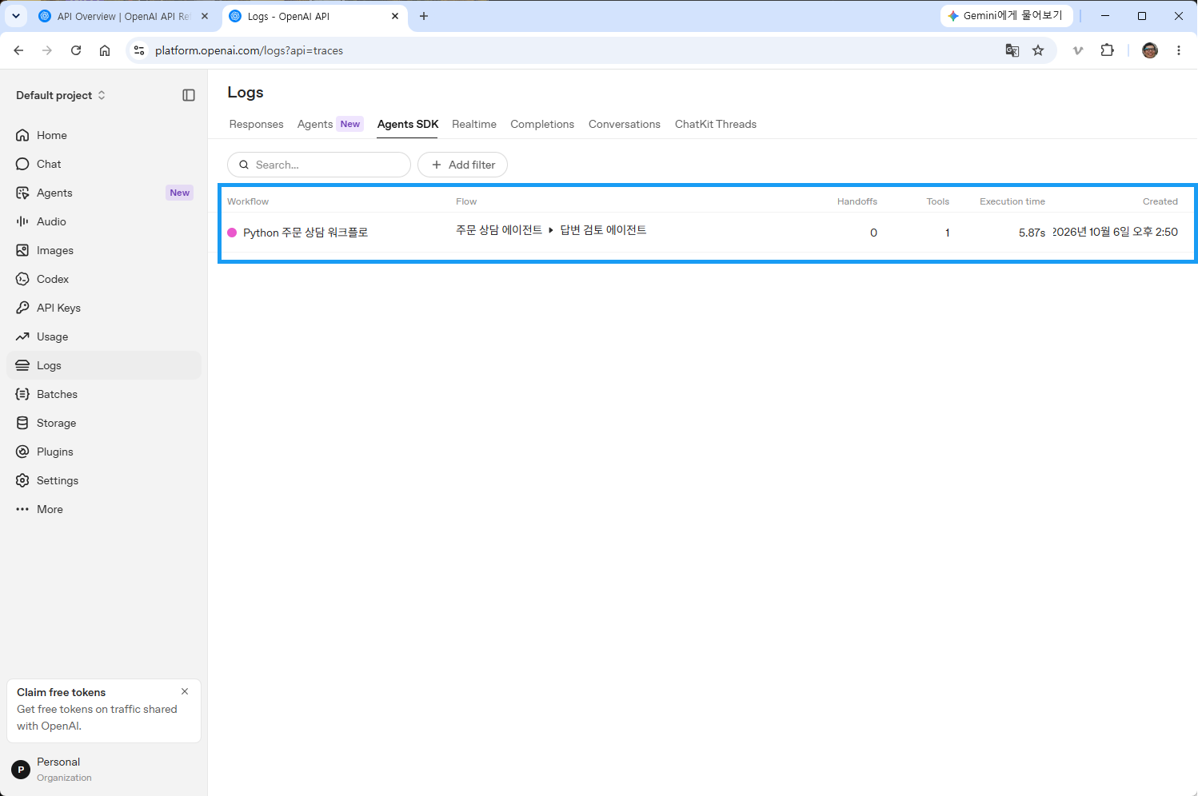The image size is (1198, 796).
Task: Open the Personal organization menu
Action: [104, 769]
